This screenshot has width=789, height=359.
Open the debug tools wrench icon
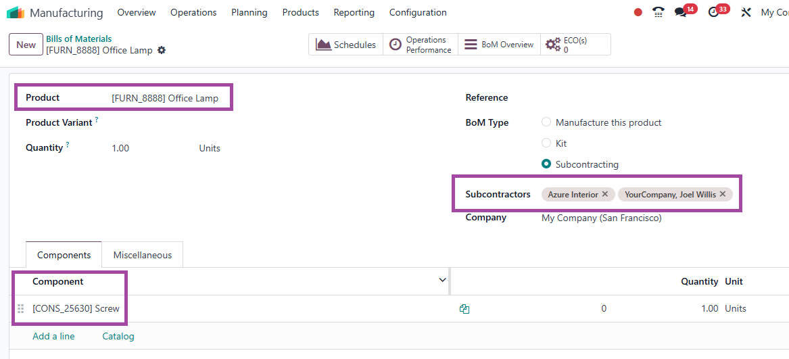point(746,13)
